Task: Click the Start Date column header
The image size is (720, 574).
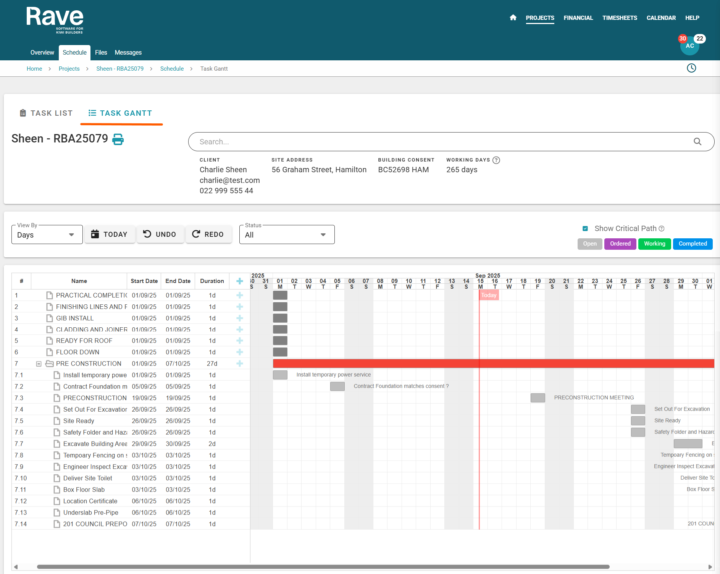Action: 144,281
